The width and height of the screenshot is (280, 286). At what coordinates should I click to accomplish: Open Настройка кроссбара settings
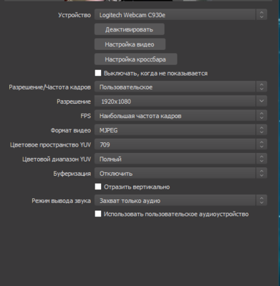135,59
